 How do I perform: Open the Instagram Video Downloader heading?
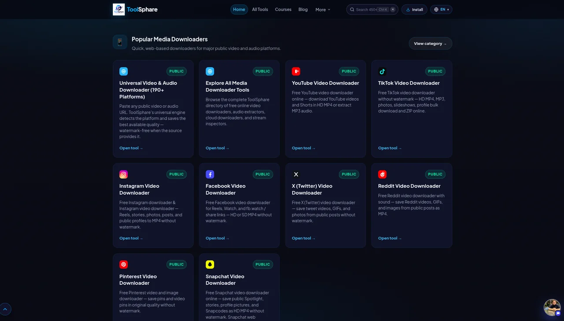click(x=139, y=189)
